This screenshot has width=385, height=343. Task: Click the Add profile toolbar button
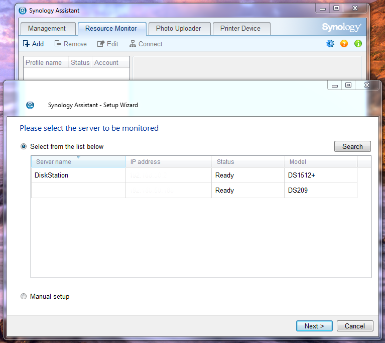click(33, 44)
